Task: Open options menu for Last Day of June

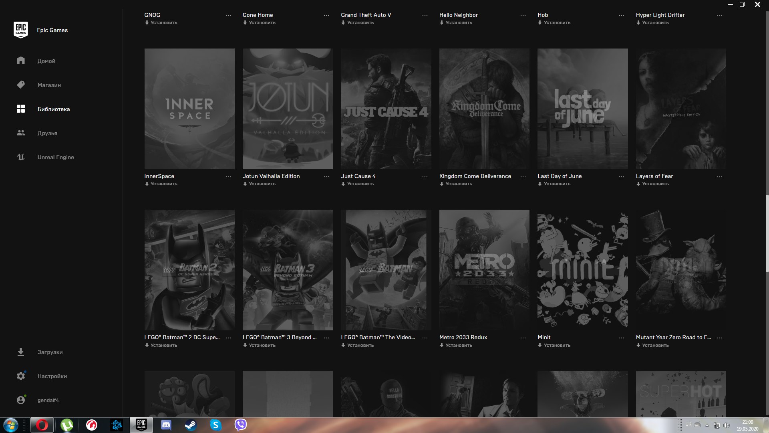Action: pyautogui.click(x=622, y=177)
